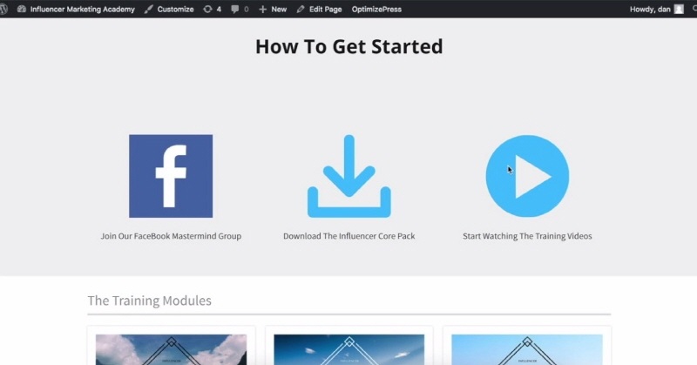Open Join Our FaceBook Mastermind Group link
Viewport: 697px width, 365px height.
tap(171, 236)
